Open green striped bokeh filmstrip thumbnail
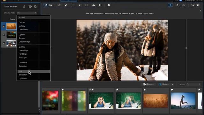Viewport: 204px width, 115px height. click(74, 101)
